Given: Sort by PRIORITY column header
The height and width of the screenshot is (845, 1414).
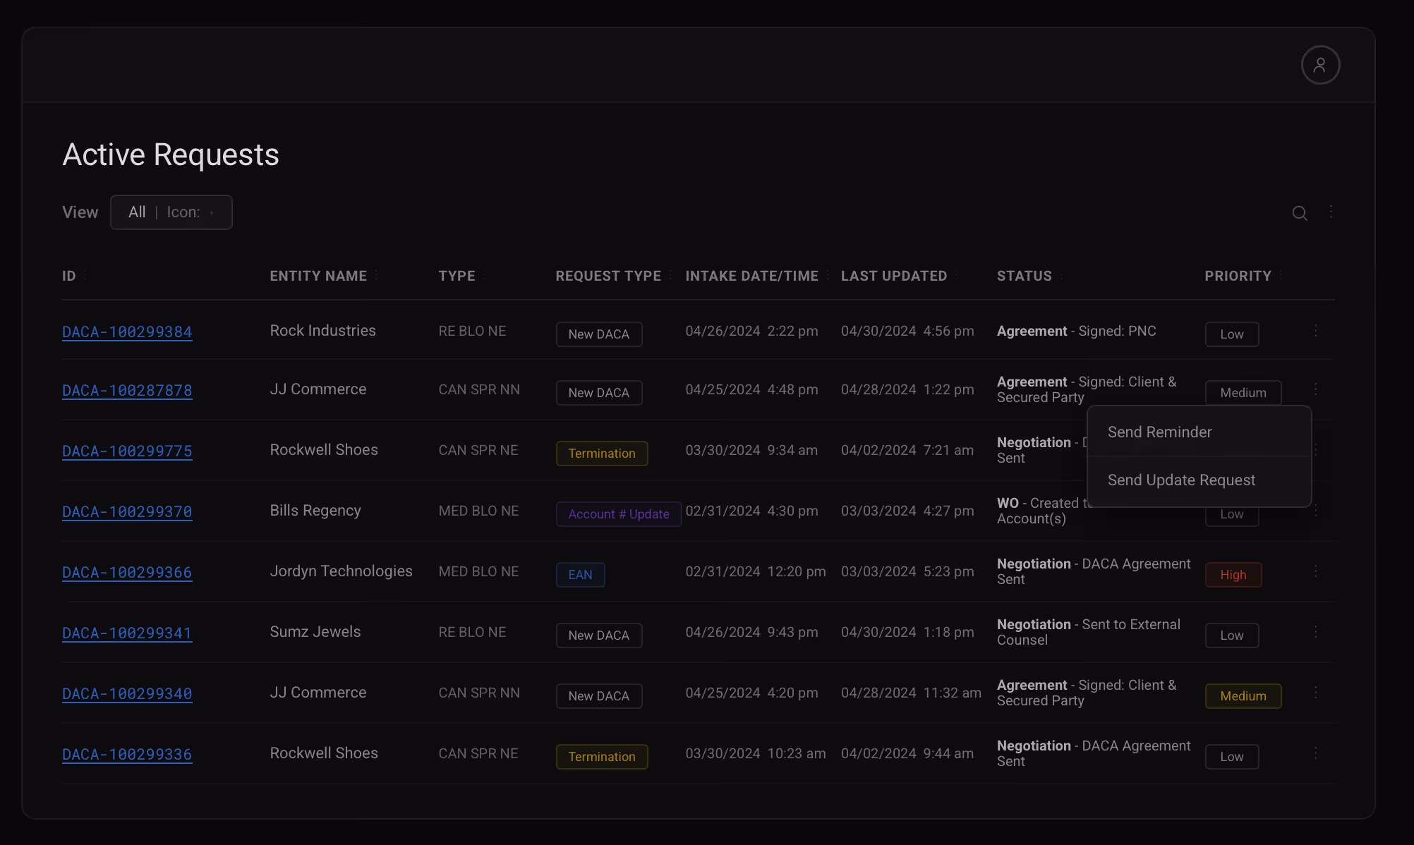Looking at the screenshot, I should pos(1238,276).
